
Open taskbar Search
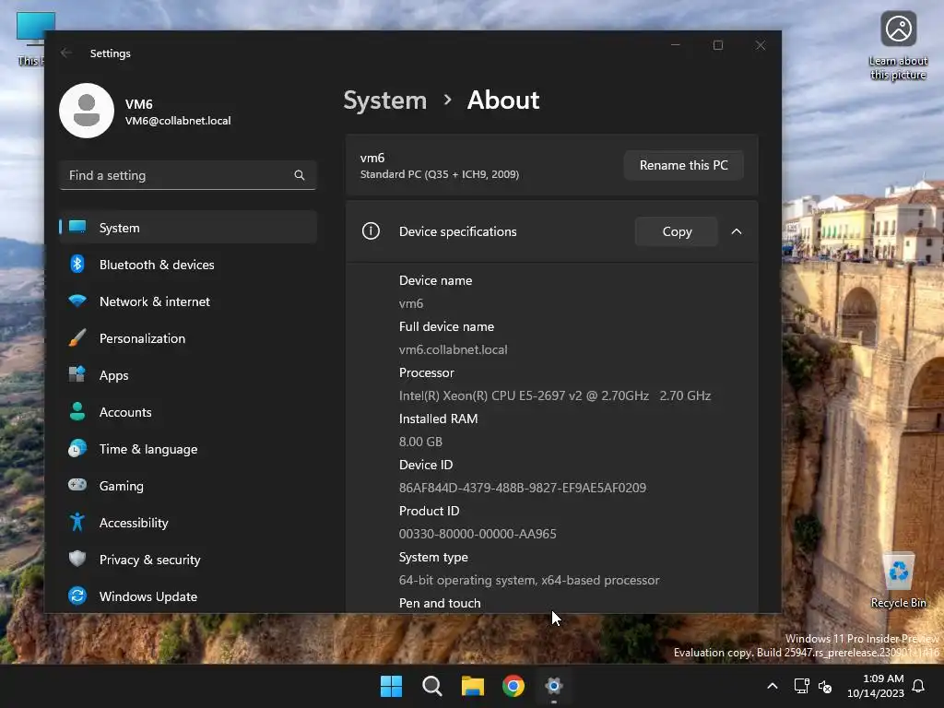[x=432, y=686]
